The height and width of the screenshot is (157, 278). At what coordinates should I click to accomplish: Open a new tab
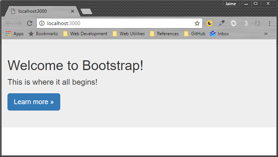tap(86, 12)
